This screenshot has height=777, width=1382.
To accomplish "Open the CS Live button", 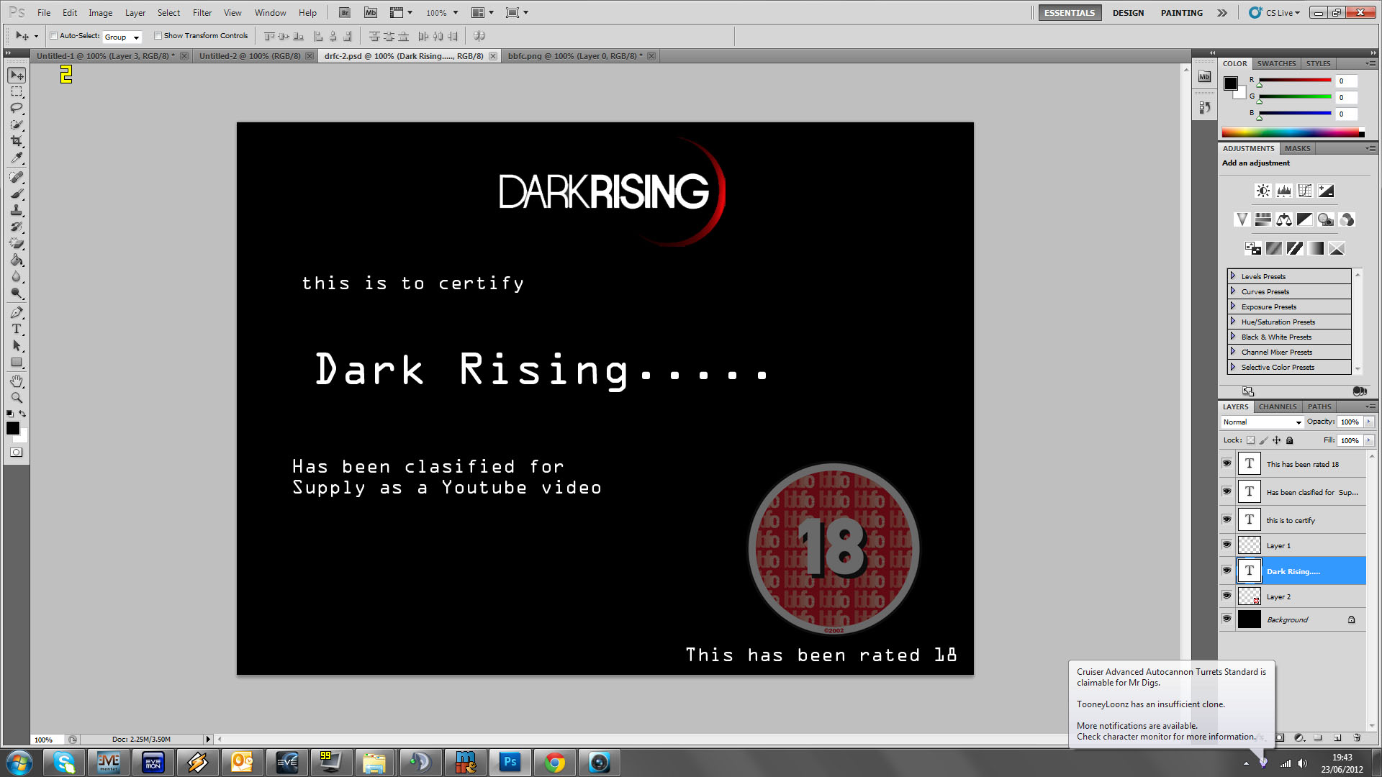I will 1277,13.
